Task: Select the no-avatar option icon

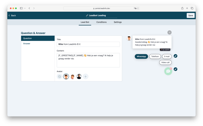Action: tap(59, 77)
